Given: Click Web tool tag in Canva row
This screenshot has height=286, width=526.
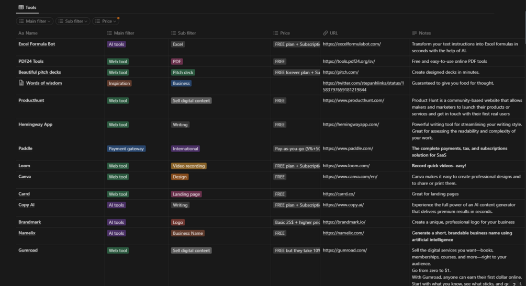Looking at the screenshot, I should pyautogui.click(x=118, y=177).
